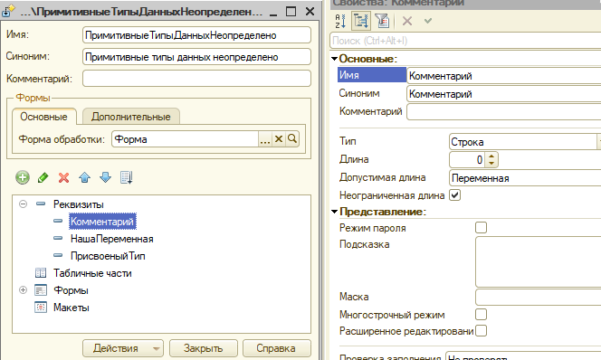Click the Закрыть button

pos(203,348)
